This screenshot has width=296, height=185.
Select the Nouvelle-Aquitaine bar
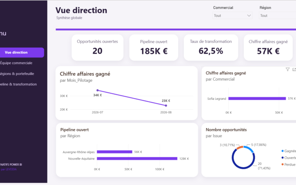point(137,159)
